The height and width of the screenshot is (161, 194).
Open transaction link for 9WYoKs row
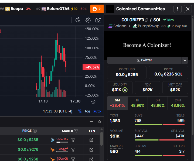[91, 140]
